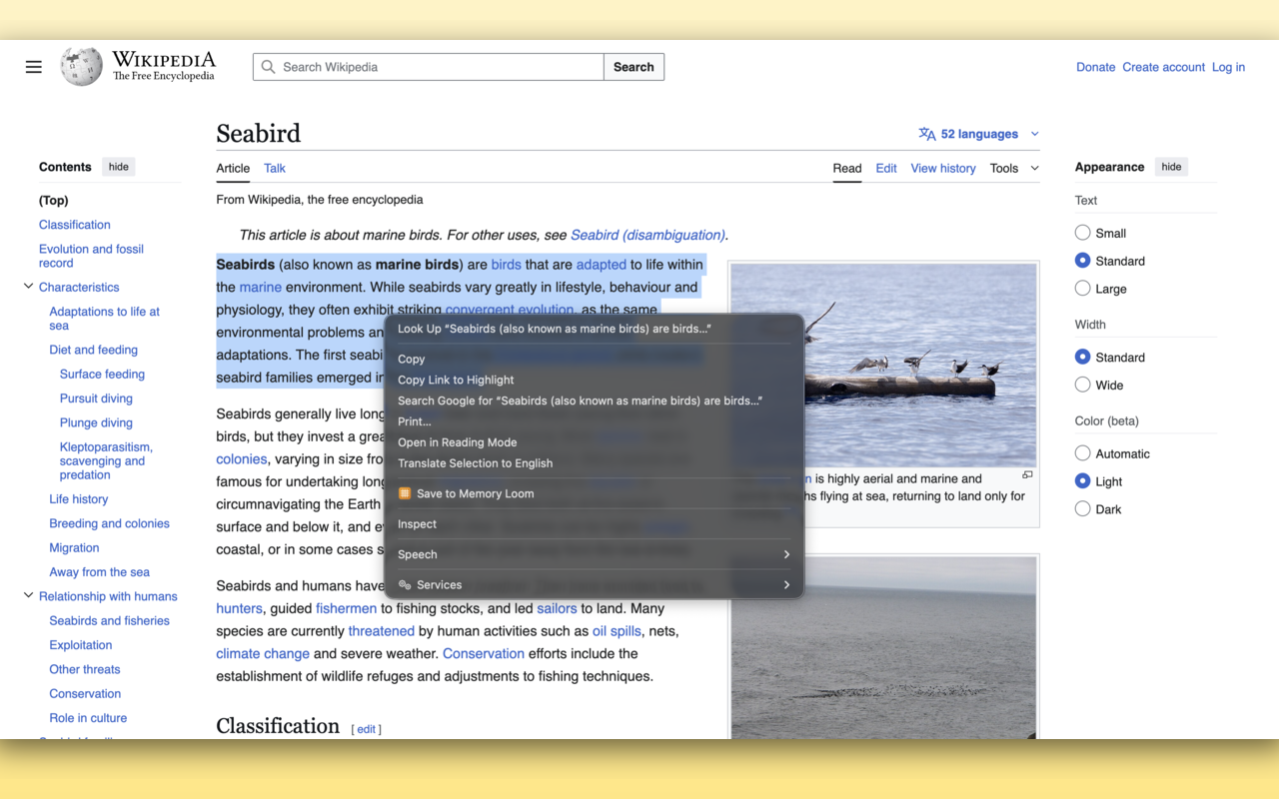Viewport: 1279px width, 799px height.
Task: Open Seabird (disambiguation) link
Action: (x=647, y=235)
